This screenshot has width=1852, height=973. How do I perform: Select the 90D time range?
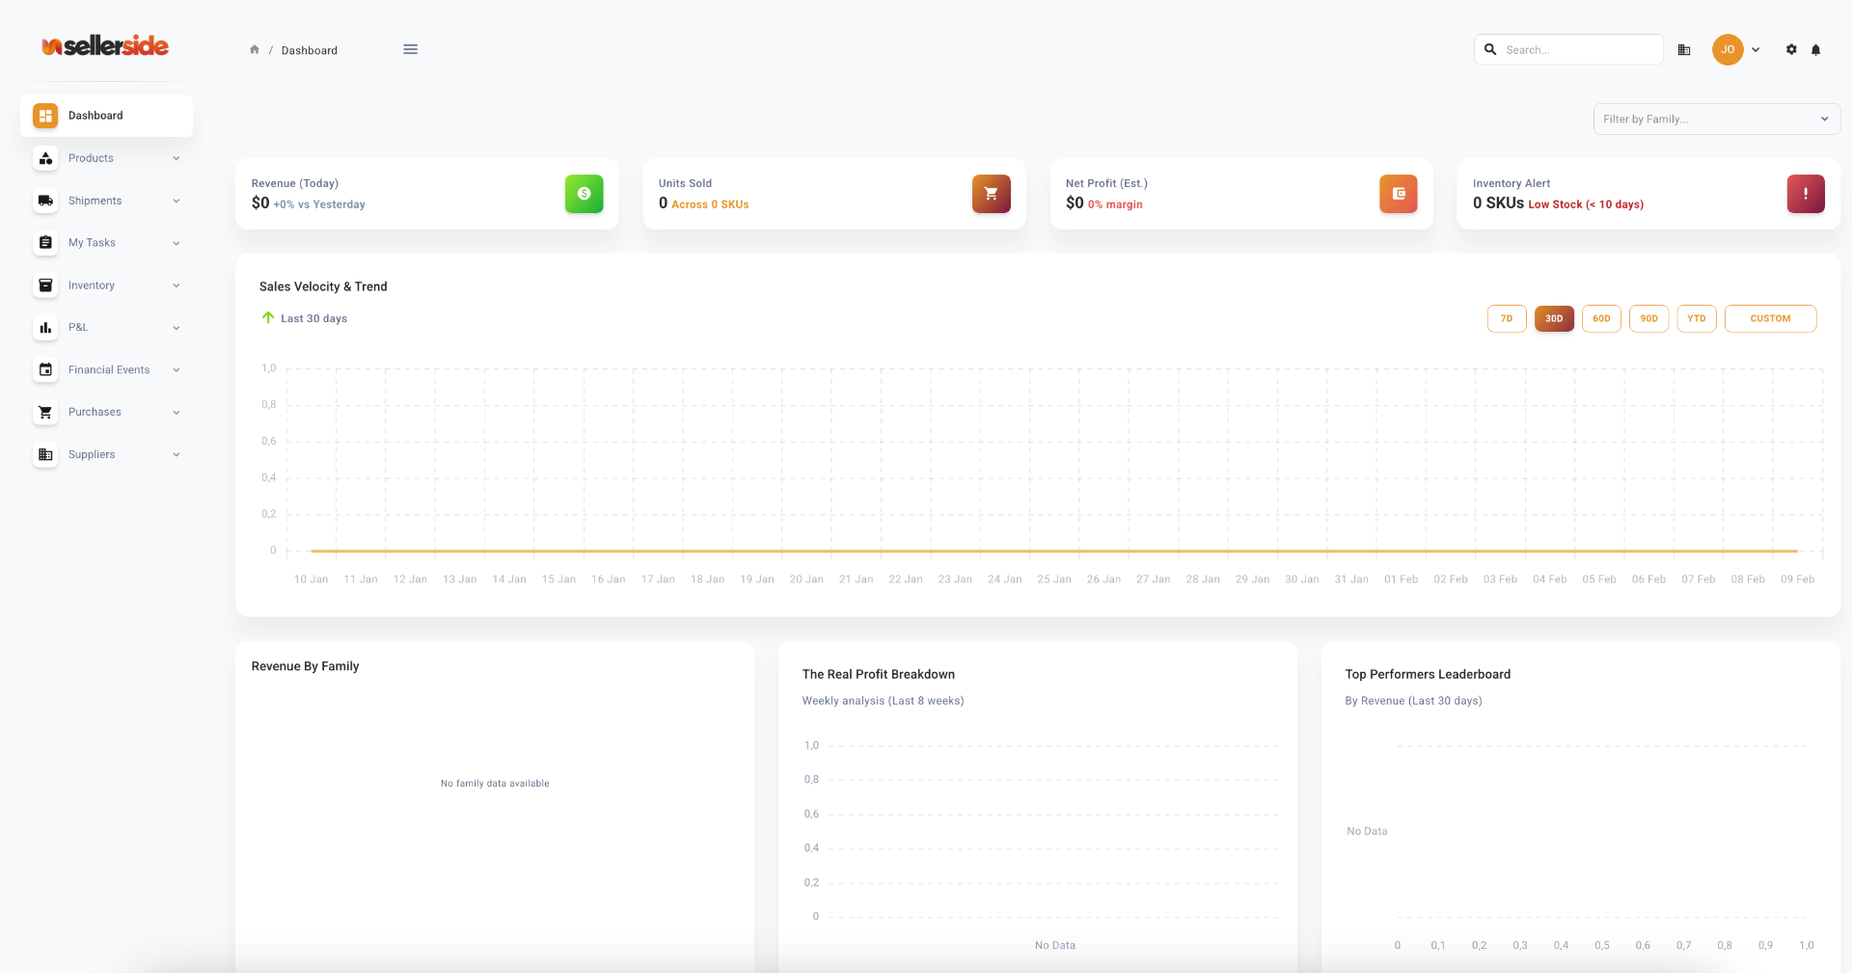[x=1648, y=318]
